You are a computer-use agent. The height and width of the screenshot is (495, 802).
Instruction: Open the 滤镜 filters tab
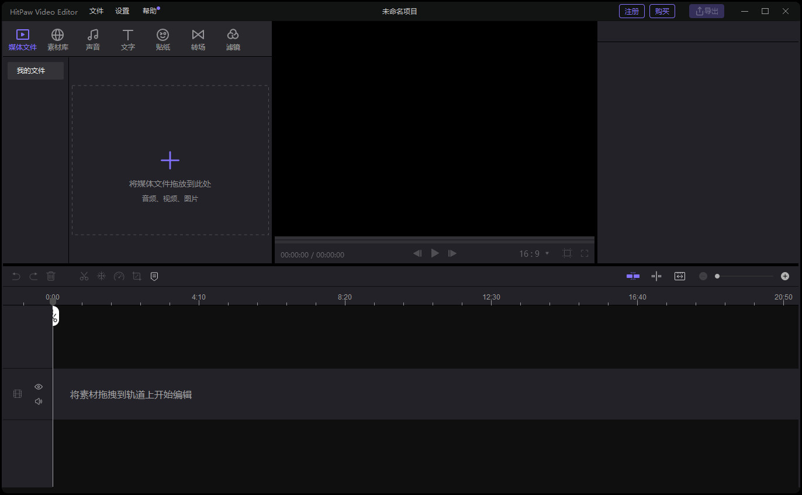[x=233, y=40]
